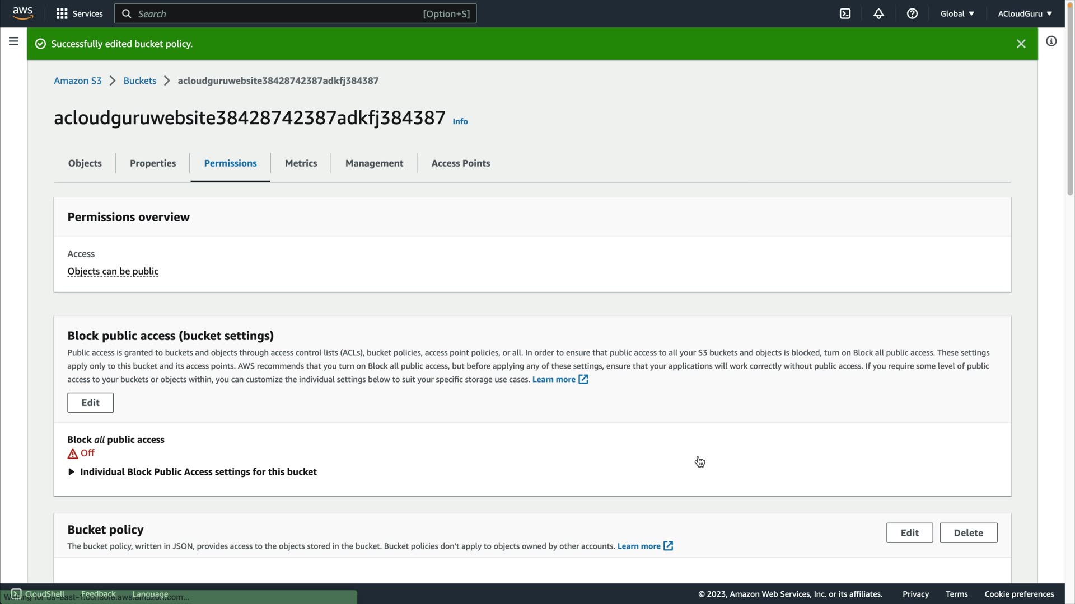Open the ACloudGuru account dropdown
Viewport: 1075px width, 604px height.
[x=1025, y=13]
